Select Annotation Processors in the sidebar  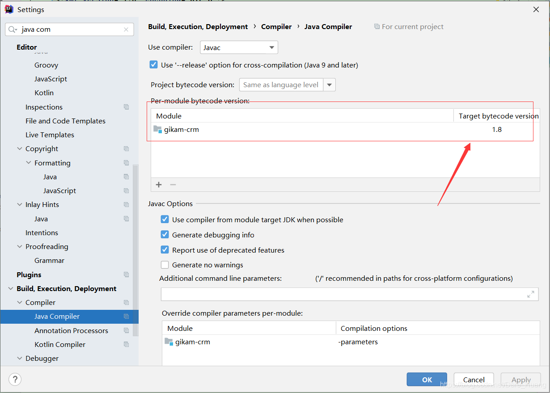click(x=71, y=330)
